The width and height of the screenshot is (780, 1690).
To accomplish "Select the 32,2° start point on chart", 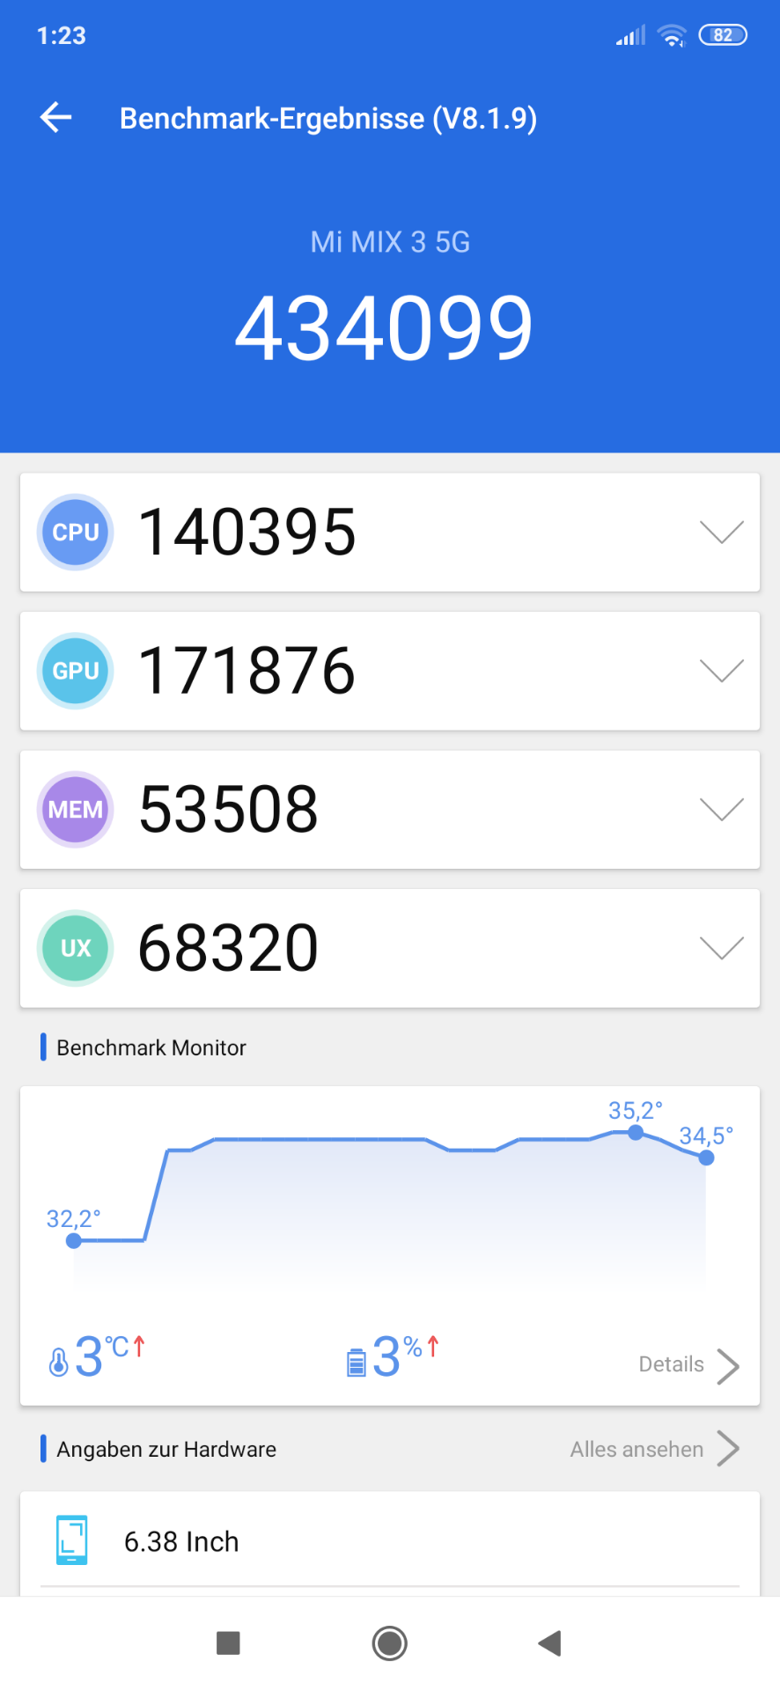I will click(74, 1241).
